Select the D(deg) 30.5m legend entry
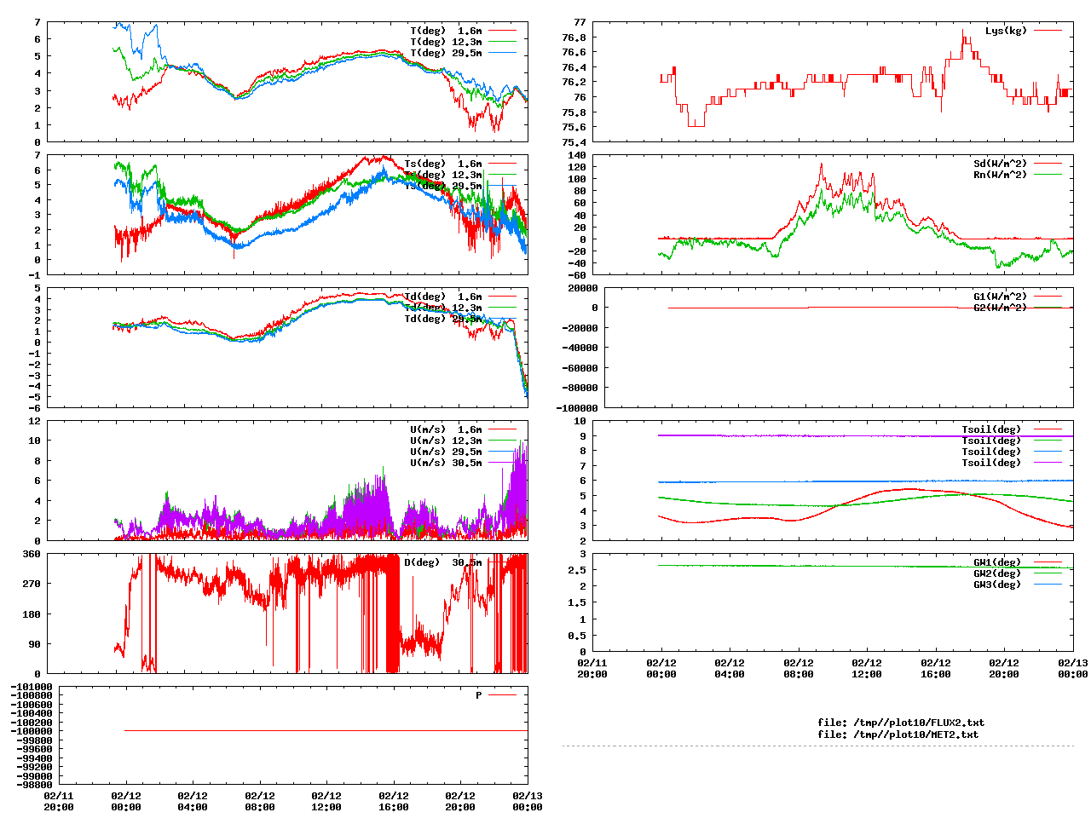 coord(443,562)
